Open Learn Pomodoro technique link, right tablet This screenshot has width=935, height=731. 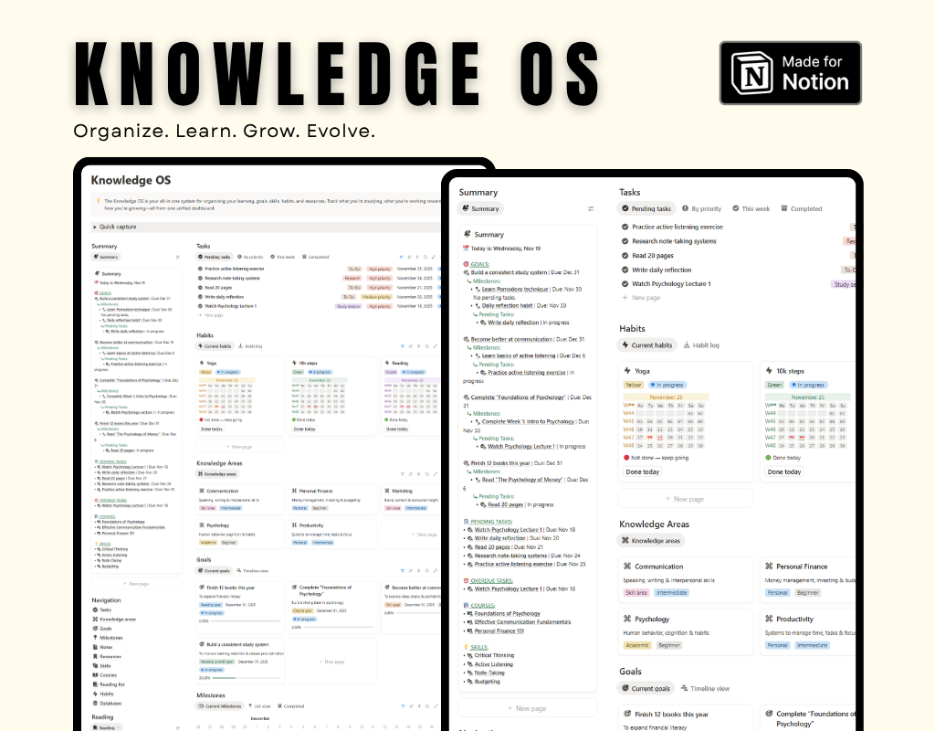coord(515,290)
